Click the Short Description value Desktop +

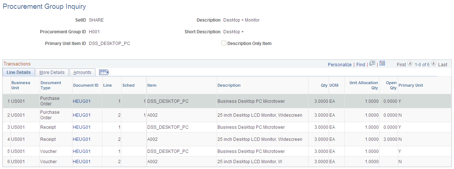click(234, 32)
